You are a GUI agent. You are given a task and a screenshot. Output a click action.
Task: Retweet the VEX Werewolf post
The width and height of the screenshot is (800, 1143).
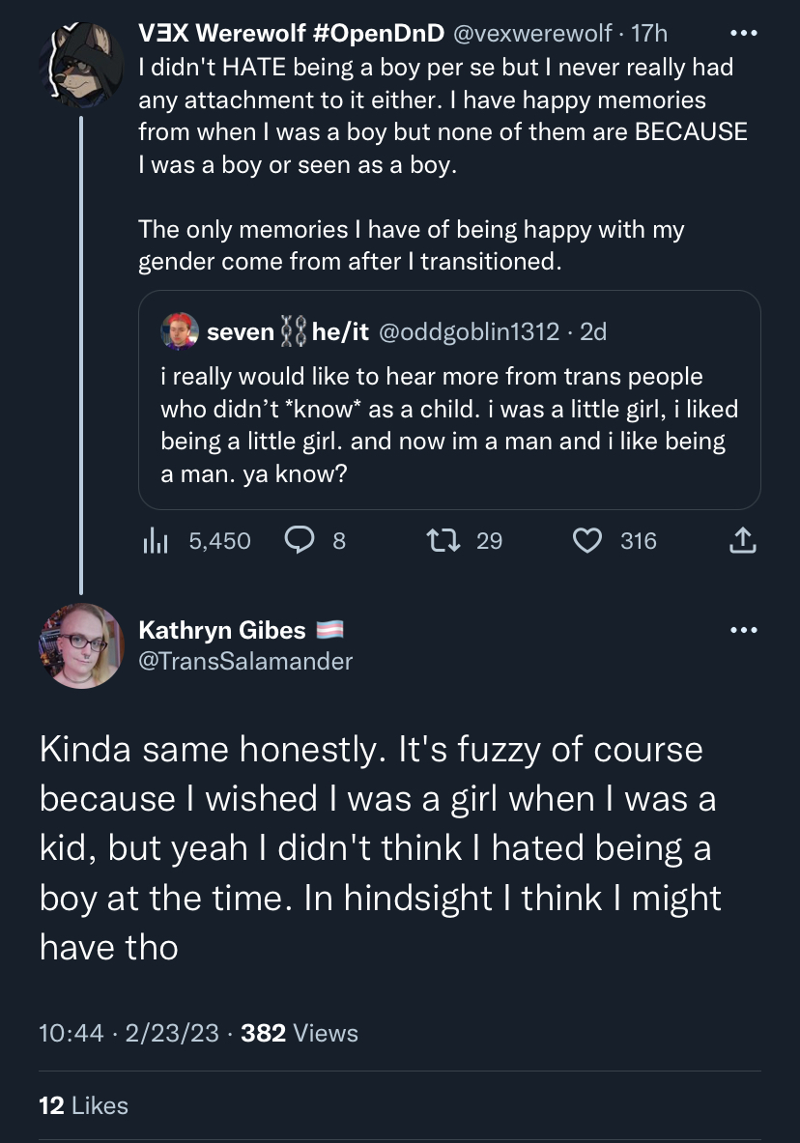(443, 541)
